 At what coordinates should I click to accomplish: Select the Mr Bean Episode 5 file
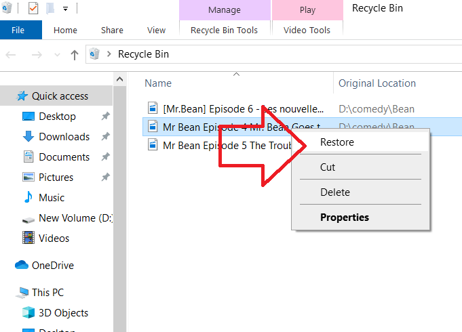tap(227, 146)
